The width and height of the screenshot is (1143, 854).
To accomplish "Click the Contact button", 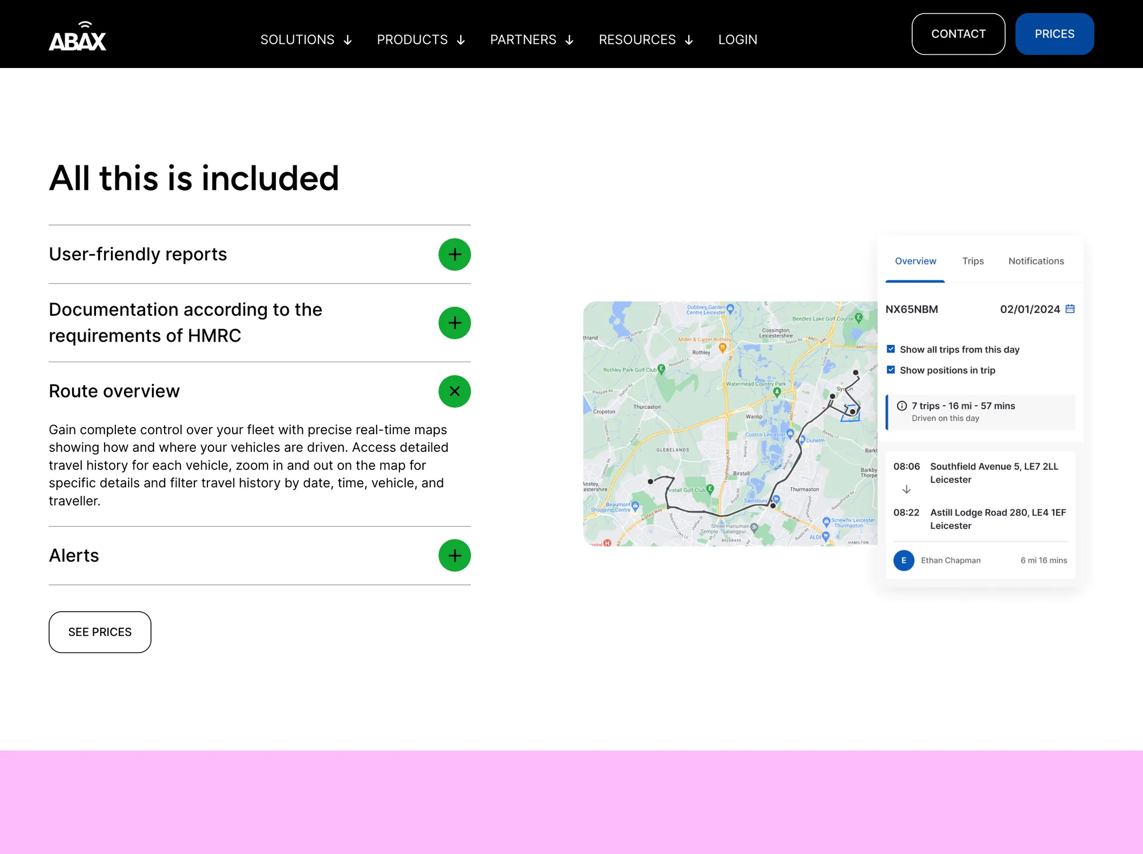I will (958, 34).
